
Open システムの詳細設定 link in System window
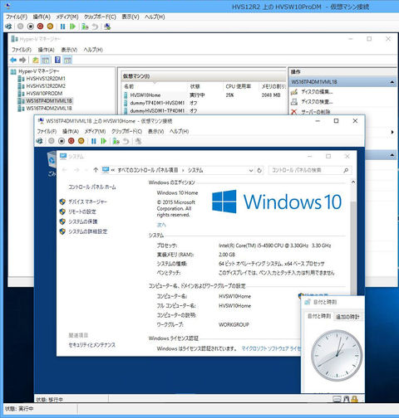tap(87, 231)
